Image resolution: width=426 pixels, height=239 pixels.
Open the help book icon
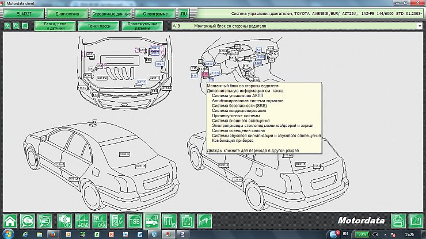[416, 221]
